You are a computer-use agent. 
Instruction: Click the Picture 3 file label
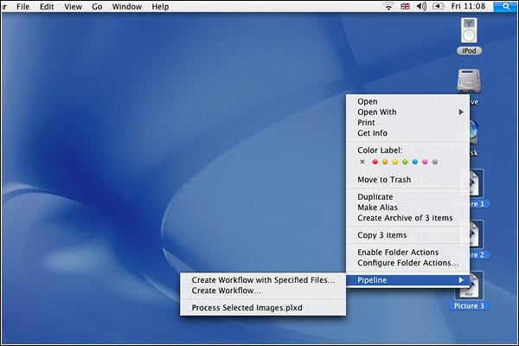click(469, 306)
